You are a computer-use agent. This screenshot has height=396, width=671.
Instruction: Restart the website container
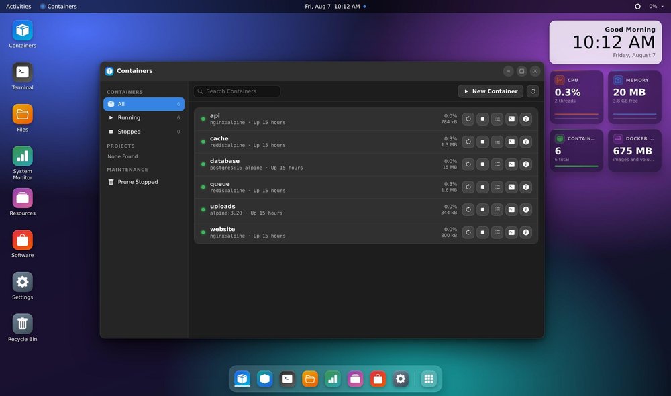468,232
